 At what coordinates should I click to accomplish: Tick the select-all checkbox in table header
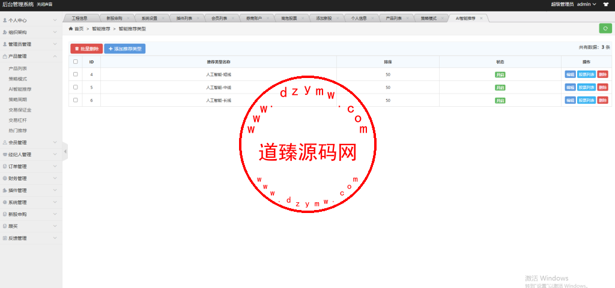[x=75, y=62]
